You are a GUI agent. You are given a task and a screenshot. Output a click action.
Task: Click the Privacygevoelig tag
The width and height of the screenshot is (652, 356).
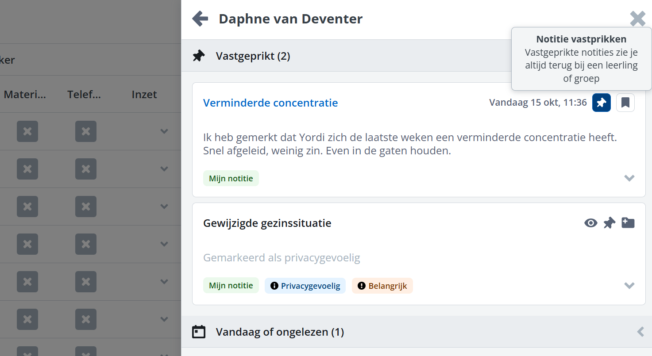pos(305,286)
